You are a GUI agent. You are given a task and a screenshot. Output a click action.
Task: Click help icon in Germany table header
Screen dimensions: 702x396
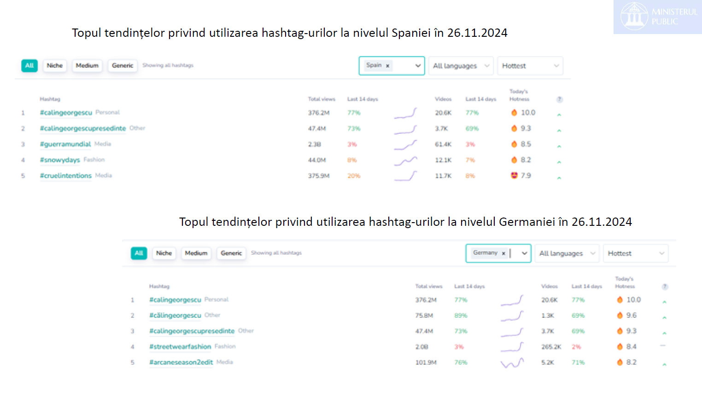point(665,287)
